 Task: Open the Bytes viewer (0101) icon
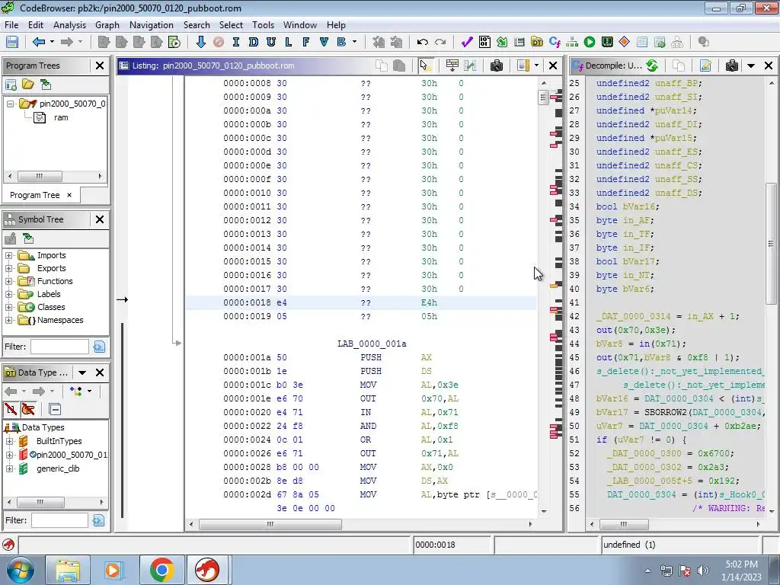[x=484, y=43]
